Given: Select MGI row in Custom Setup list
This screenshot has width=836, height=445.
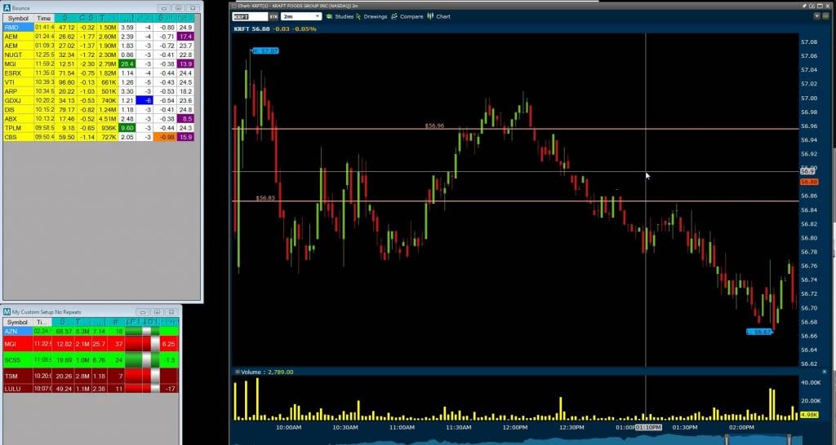Looking at the screenshot, I should [x=91, y=344].
